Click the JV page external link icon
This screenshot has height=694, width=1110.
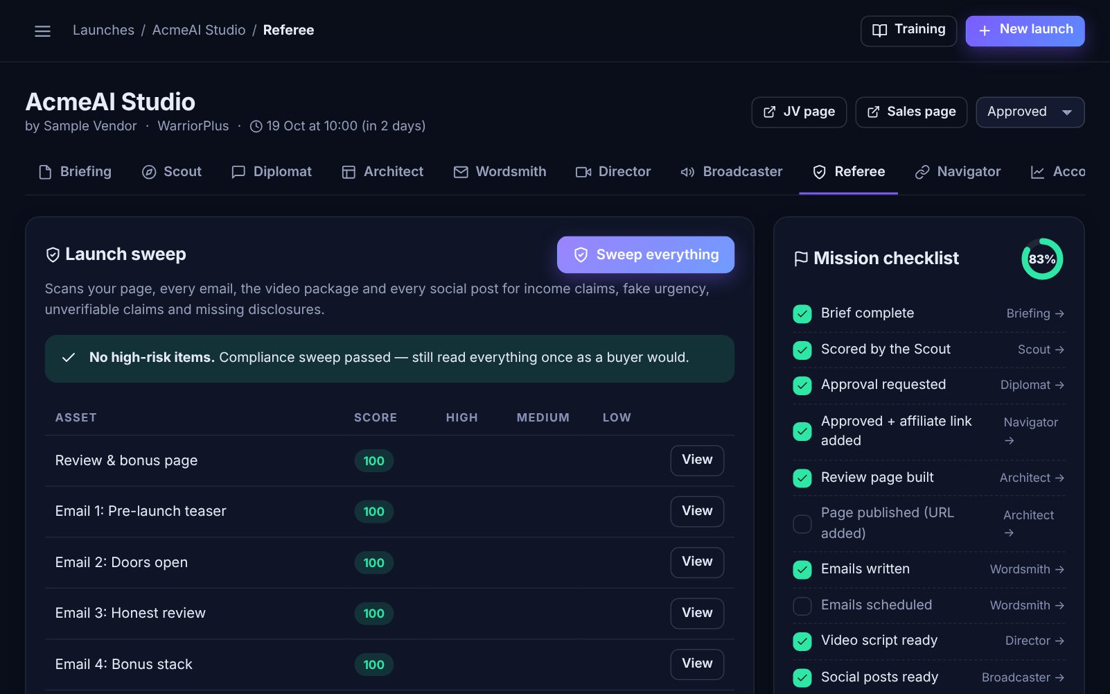(769, 112)
